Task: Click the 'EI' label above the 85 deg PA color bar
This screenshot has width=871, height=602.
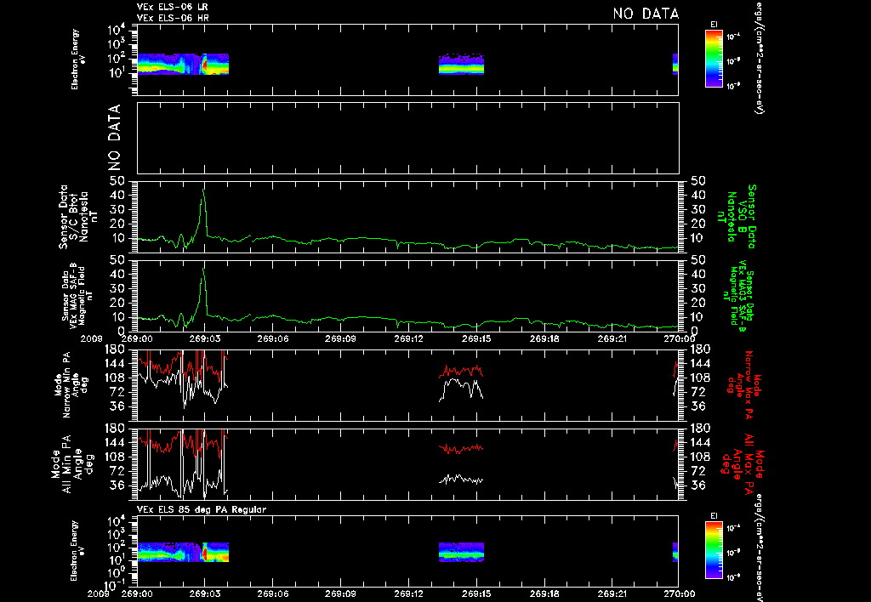Action: click(x=714, y=516)
